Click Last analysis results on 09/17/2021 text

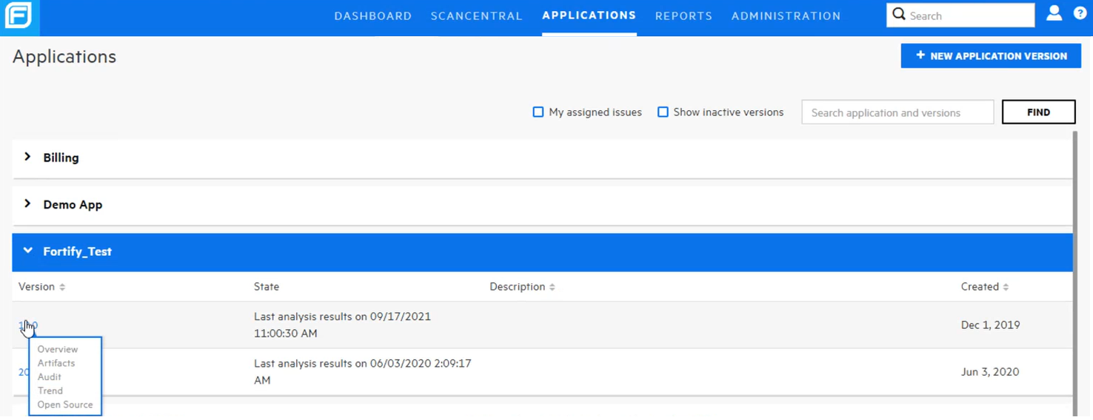(342, 325)
